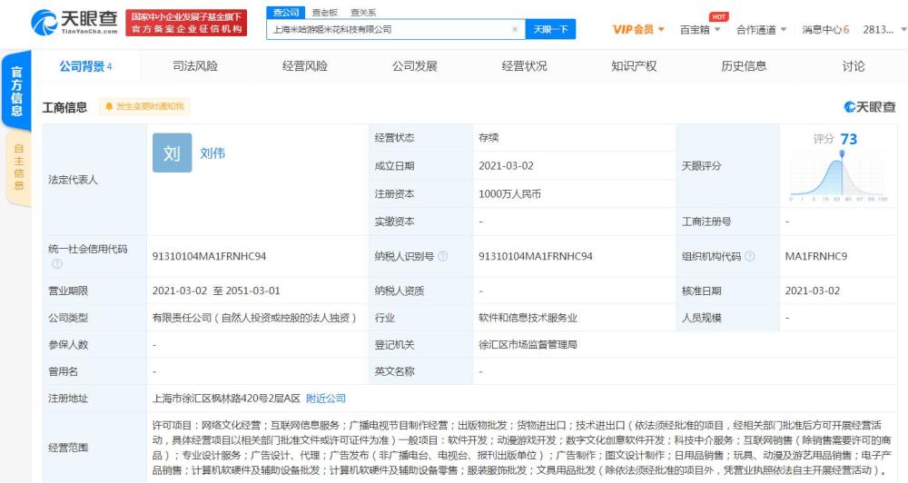Click the bell change-notification badge
Screen dimensions: 908x483
144,106
